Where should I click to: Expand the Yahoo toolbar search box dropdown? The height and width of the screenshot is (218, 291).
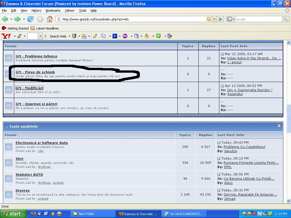pos(40,36)
